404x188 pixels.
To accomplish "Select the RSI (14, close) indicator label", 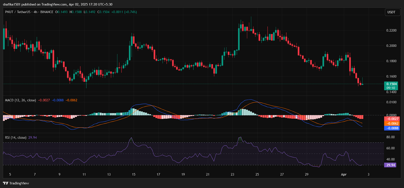I will 16,138.
